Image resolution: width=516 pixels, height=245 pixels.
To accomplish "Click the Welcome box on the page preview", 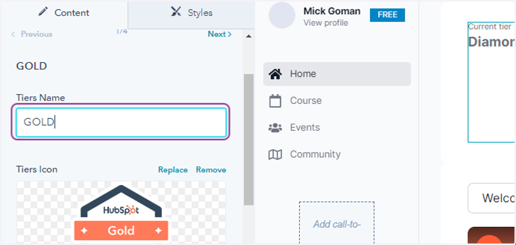I will pyautogui.click(x=492, y=198).
